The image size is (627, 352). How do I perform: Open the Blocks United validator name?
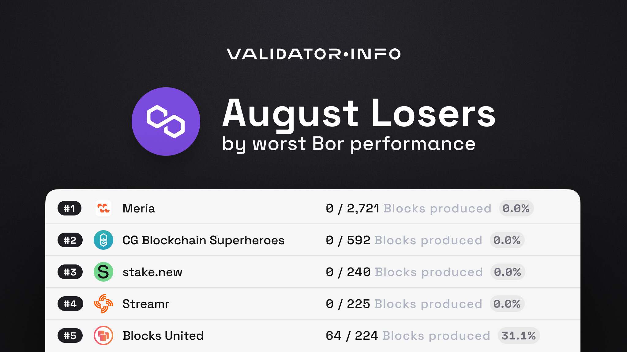pos(163,336)
